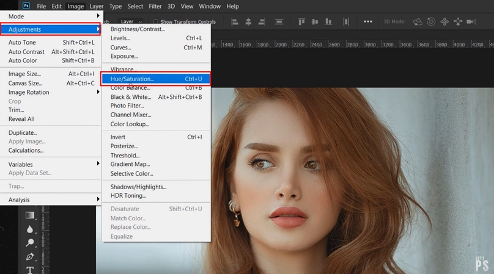Open the Edit menu
Viewport: 494px width, 274px height.
(57, 6)
